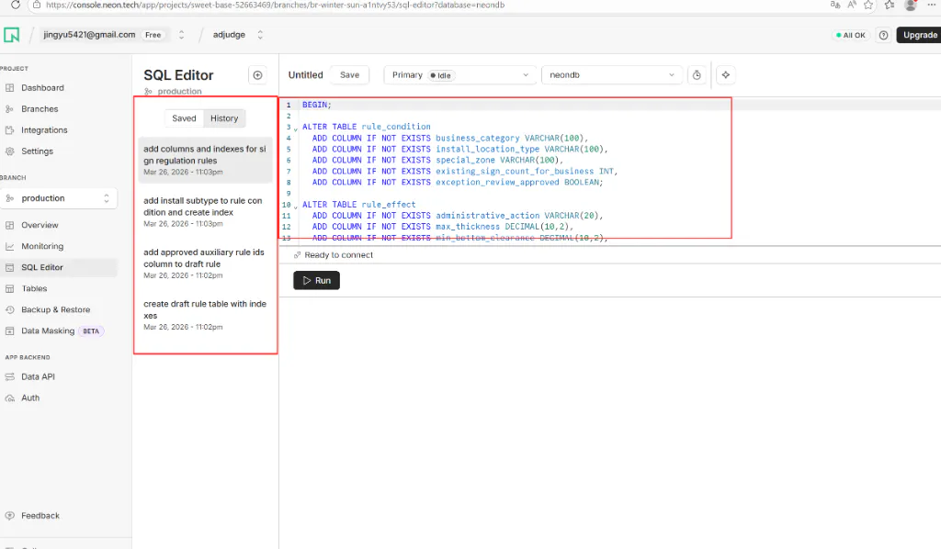Save the Untitled query
This screenshot has height=549, width=941.
(350, 75)
